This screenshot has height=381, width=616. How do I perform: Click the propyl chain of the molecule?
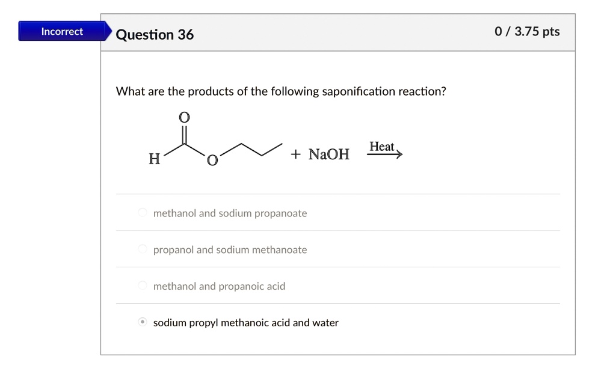251,150
